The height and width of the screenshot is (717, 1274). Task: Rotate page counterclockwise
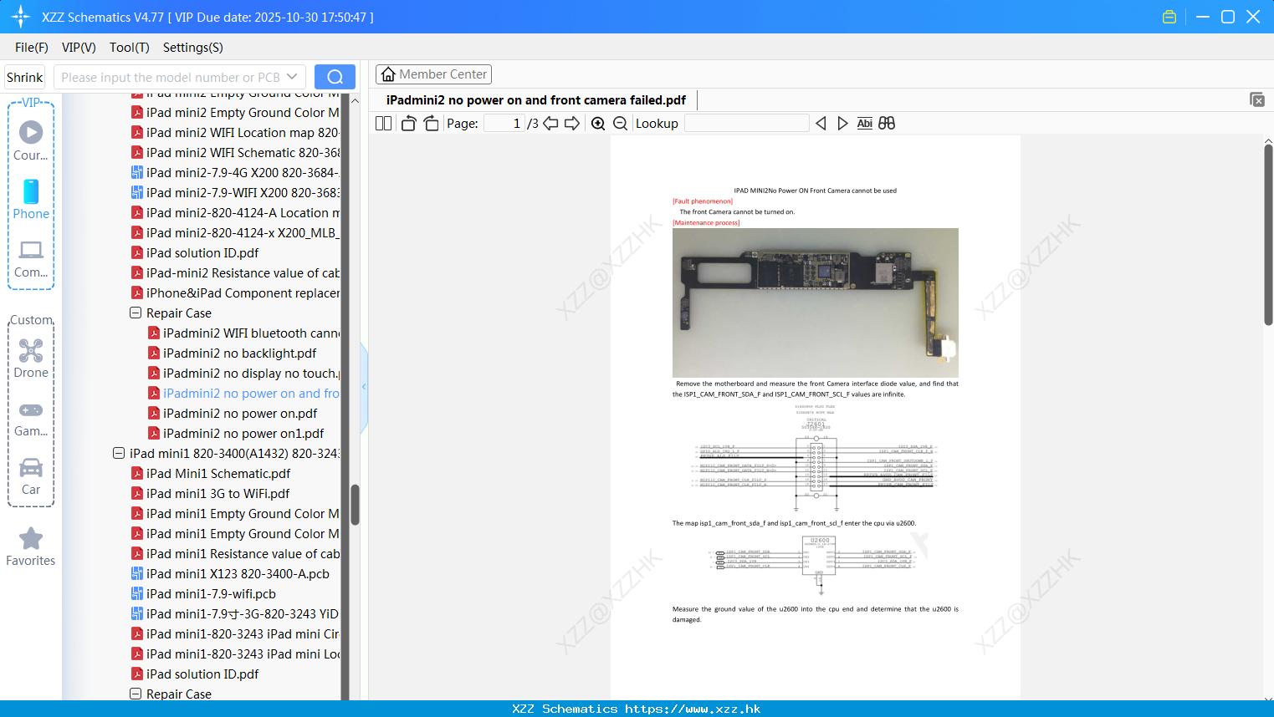408,123
